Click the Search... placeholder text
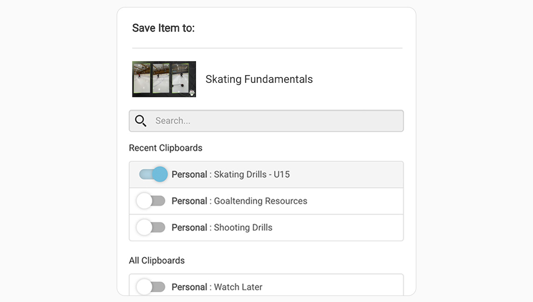 173,121
